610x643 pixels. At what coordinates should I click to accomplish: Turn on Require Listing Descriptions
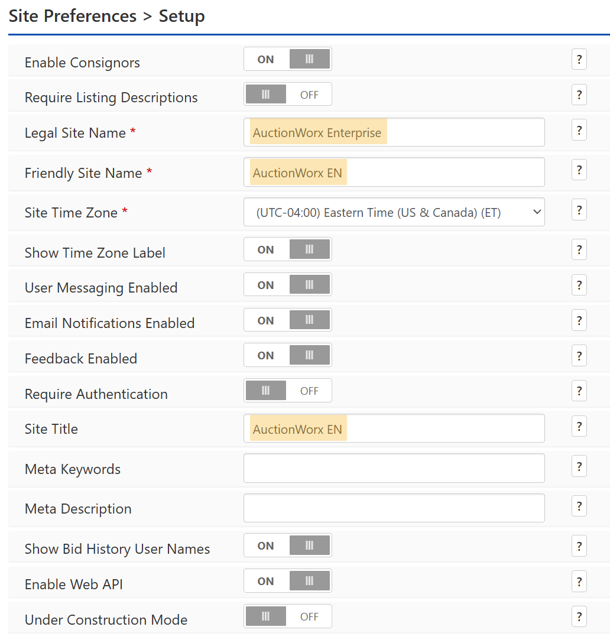point(288,95)
